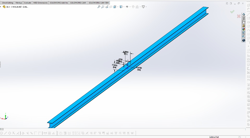The width and height of the screenshot is (250, 138).
Task: Open the SOLIDWORKS CAM TBM tab
Action: (98, 3)
